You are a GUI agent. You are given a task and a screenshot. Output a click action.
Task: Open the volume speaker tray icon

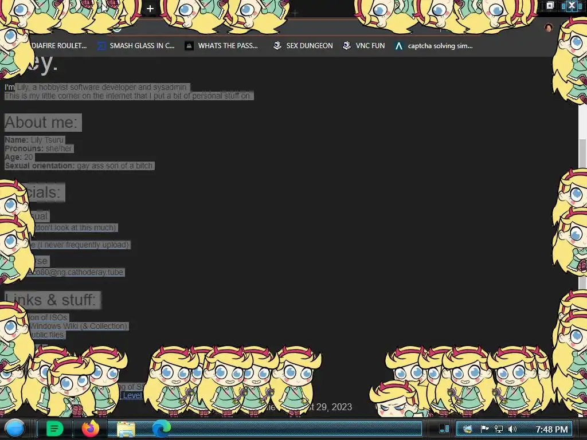(512, 429)
